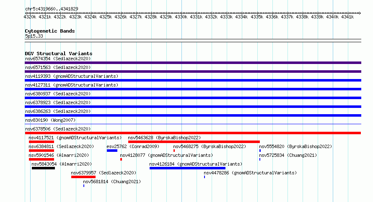Click the nsv6574354 (Sedlazeck2020) variant label
This screenshot has height=202, width=373.
[x=58, y=59]
